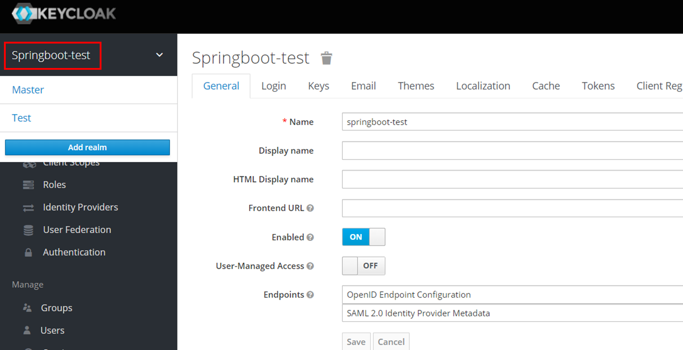Disable the realm Enabled switch
Image resolution: width=683 pixels, height=350 pixels.
[363, 237]
